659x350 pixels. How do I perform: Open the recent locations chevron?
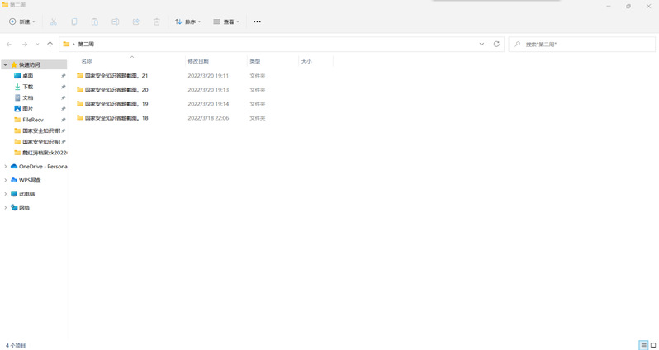[37, 44]
